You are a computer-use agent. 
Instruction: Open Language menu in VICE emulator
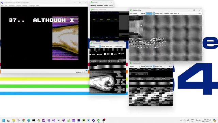(x=32, y=5)
